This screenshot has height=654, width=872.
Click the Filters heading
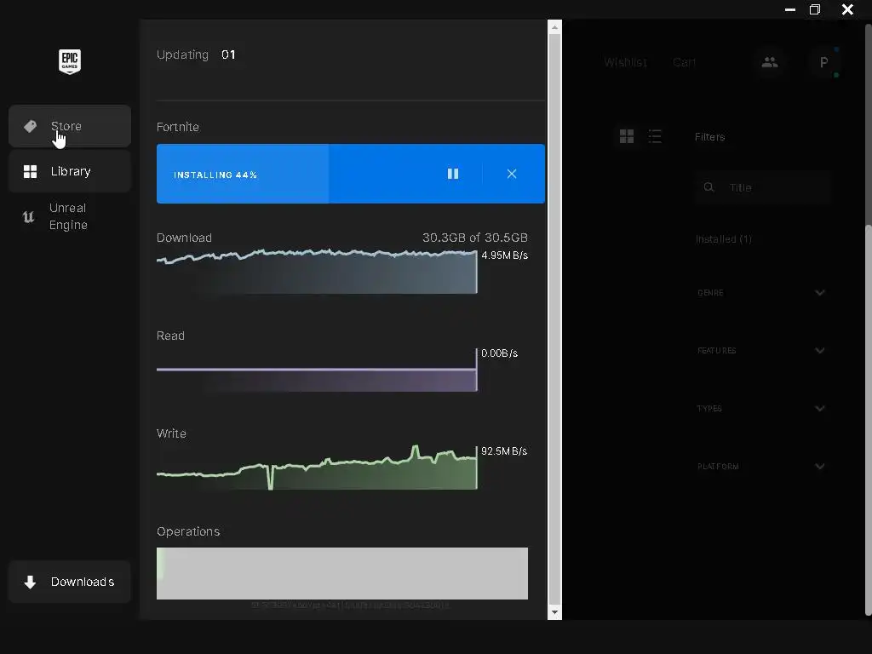(709, 137)
